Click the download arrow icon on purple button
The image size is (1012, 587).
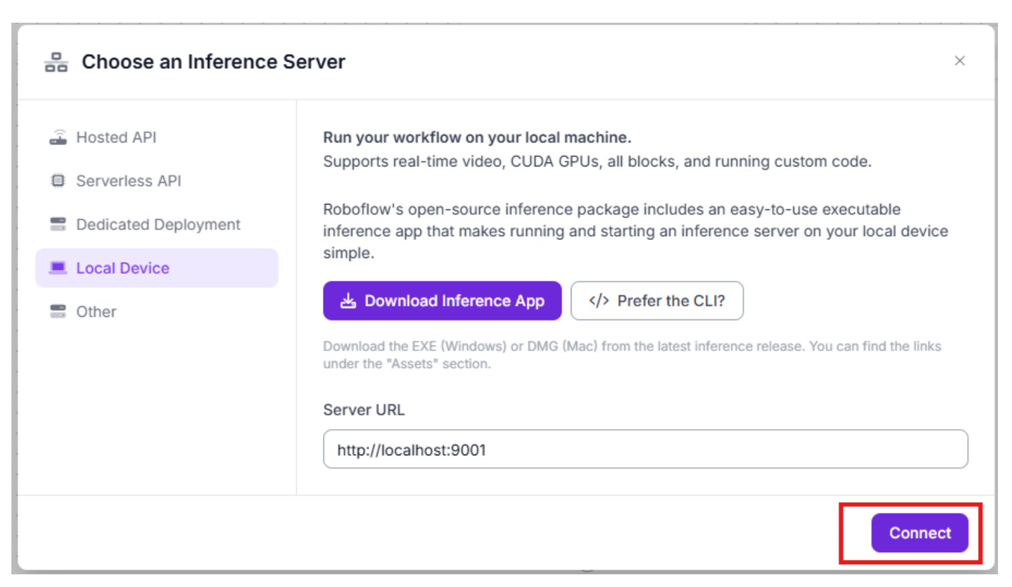click(348, 301)
